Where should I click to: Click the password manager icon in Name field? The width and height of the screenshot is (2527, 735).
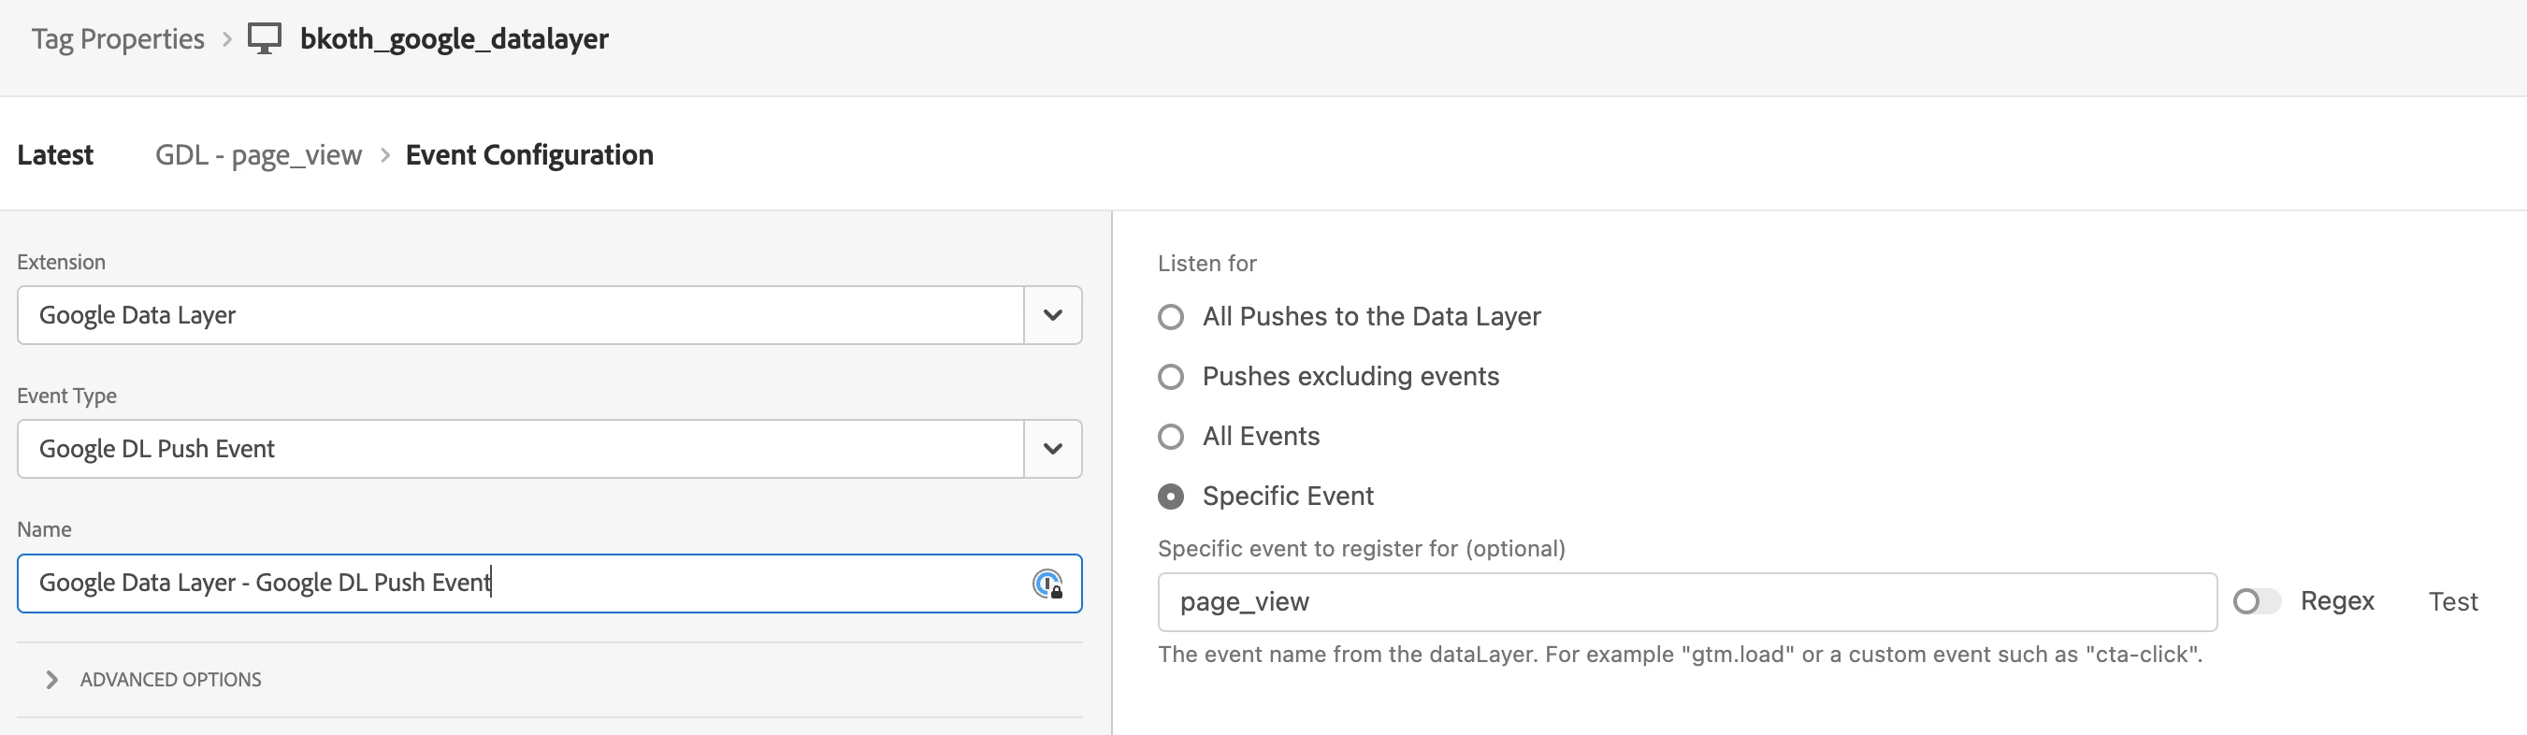pyautogui.click(x=1047, y=584)
